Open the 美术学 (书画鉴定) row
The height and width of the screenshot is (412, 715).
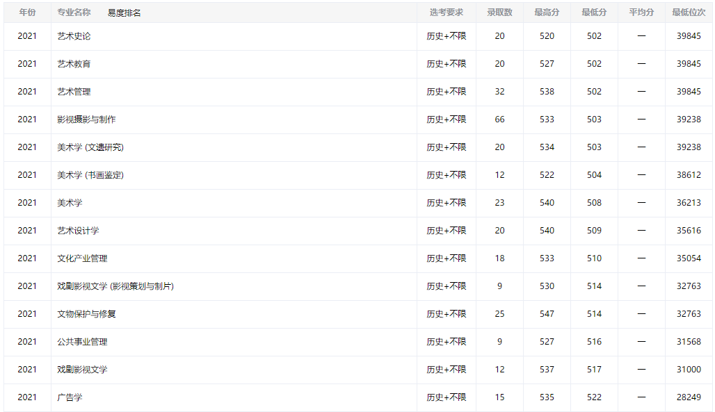tap(90, 175)
